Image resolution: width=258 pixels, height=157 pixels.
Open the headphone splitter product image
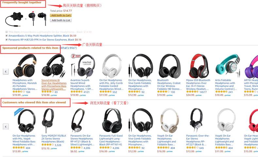[13, 19]
